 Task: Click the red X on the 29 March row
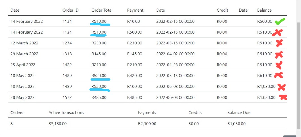pyautogui.click(x=279, y=55)
